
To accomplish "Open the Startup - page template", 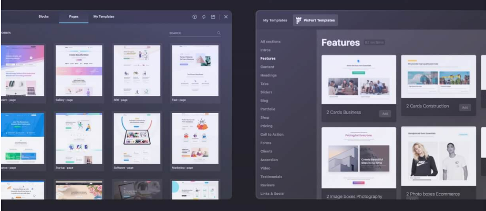I will coord(79,141).
